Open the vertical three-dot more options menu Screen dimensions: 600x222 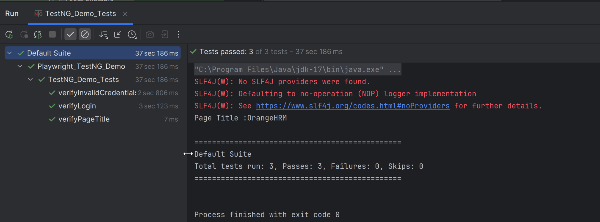coord(178,34)
